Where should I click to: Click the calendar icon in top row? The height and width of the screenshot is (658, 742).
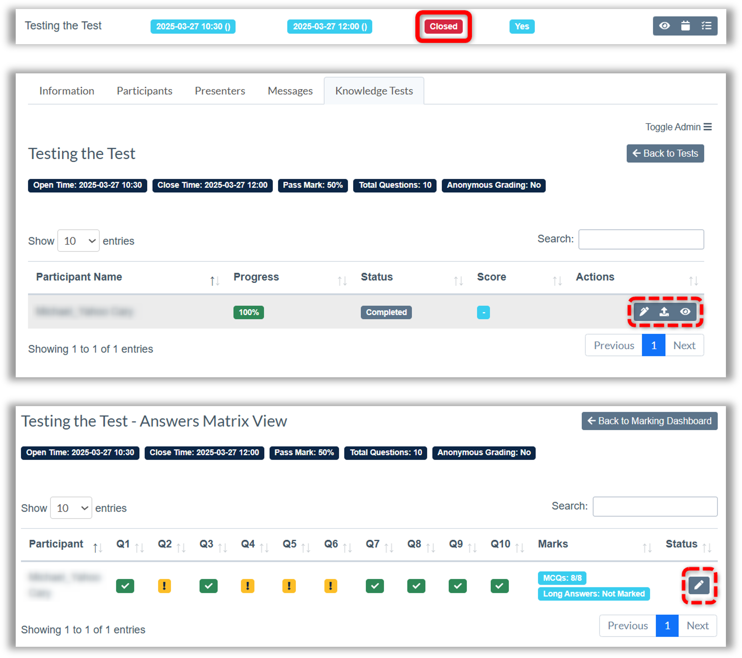pos(685,26)
